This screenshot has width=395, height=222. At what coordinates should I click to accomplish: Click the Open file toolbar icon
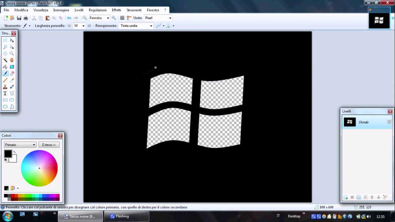click(x=12, y=18)
